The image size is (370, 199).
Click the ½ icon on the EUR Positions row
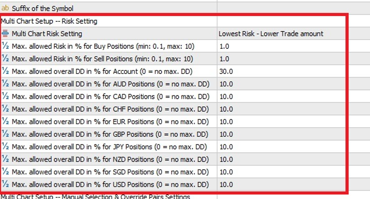click(x=5, y=122)
